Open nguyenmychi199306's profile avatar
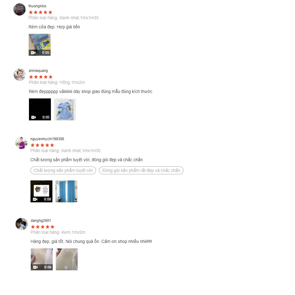295x295 pixels. (x=21, y=143)
